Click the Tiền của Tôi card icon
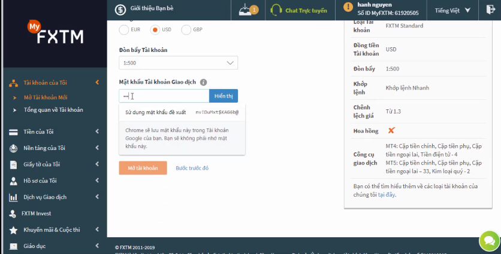 point(13,132)
